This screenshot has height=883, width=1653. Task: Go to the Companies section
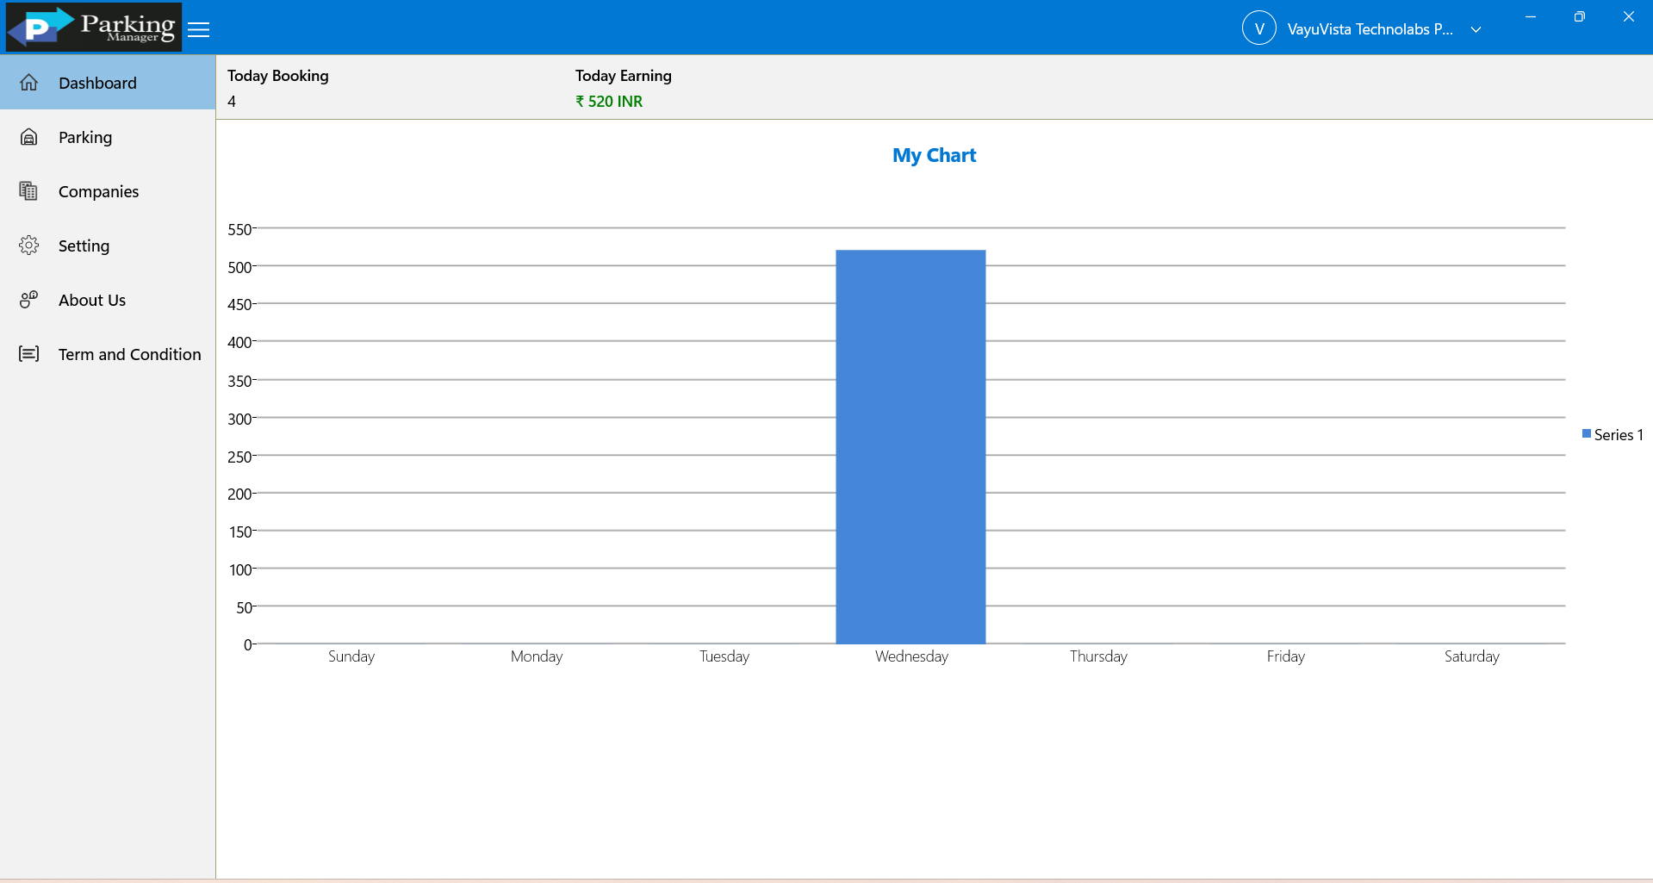point(108,191)
